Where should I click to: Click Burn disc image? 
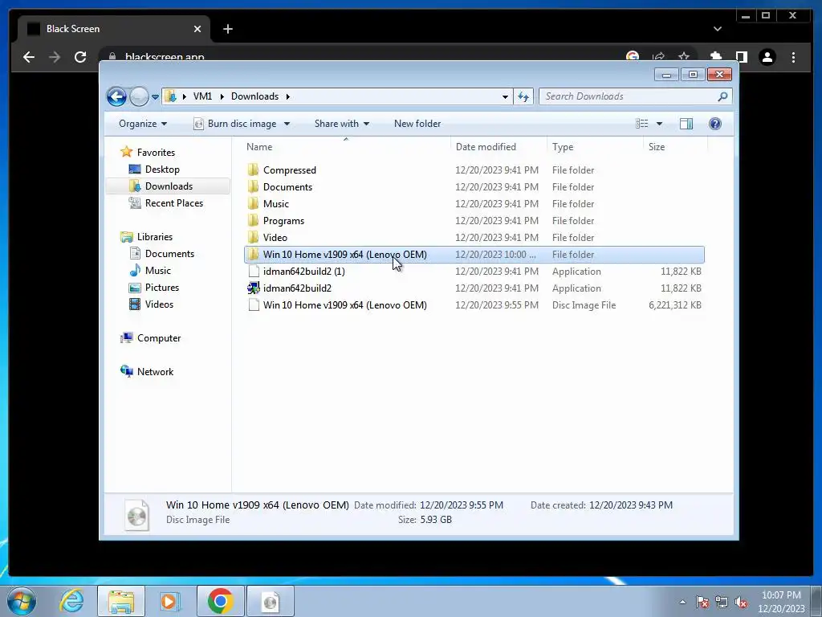235,124
